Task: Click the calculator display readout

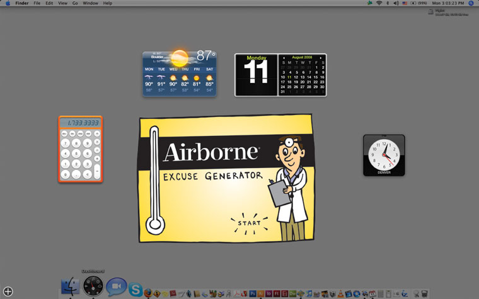Action: [80, 122]
